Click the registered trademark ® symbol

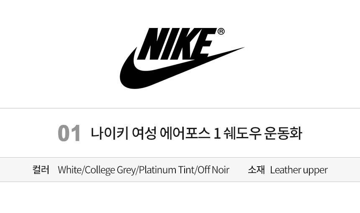(221, 31)
